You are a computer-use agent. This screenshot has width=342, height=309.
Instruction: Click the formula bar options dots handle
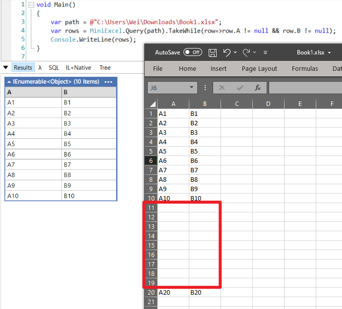(205, 88)
